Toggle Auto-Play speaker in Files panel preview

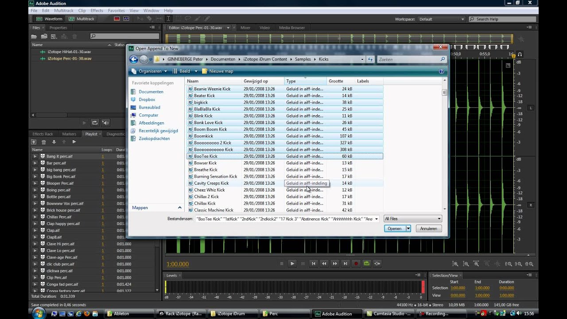(x=105, y=123)
